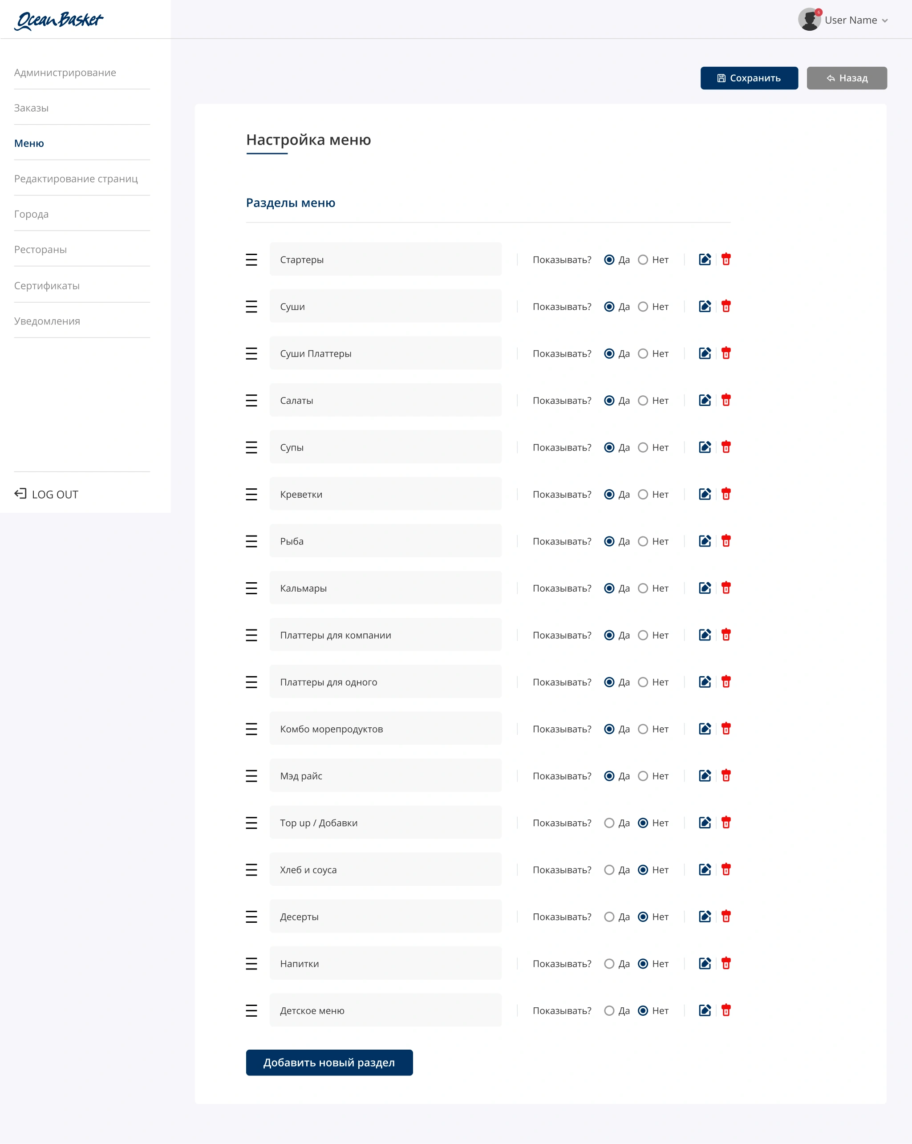Open edit for Креветки section
The image size is (912, 1144).
click(x=705, y=494)
